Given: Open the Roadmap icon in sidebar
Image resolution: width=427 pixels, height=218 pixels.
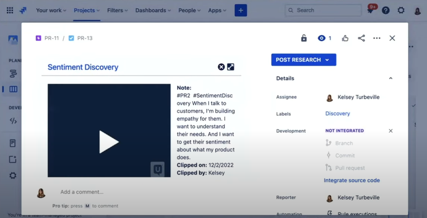Looking at the screenshot, I should click(13, 74).
